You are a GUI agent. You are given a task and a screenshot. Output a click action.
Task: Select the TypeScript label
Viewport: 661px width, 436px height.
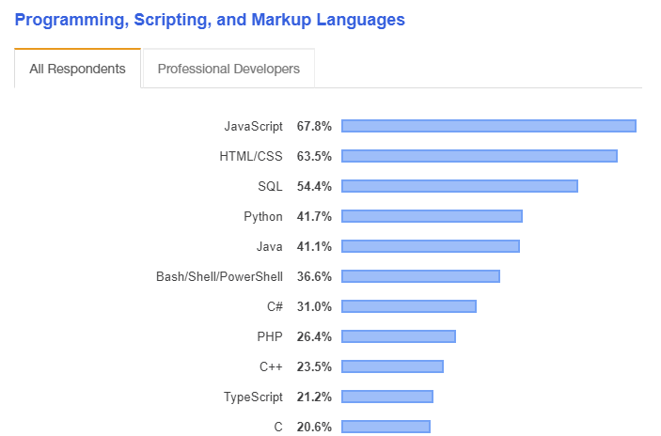(253, 397)
